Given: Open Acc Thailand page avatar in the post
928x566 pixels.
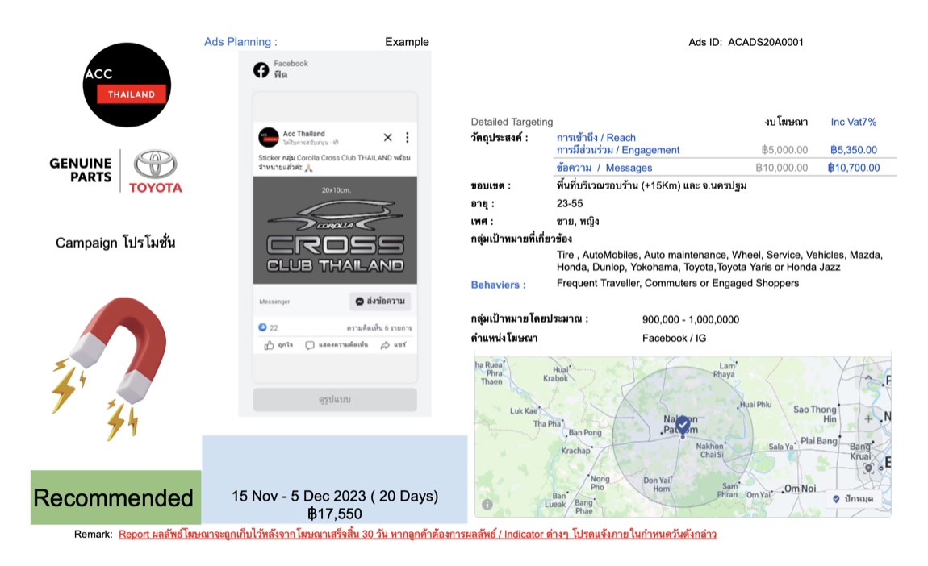Looking at the screenshot, I should click(269, 137).
